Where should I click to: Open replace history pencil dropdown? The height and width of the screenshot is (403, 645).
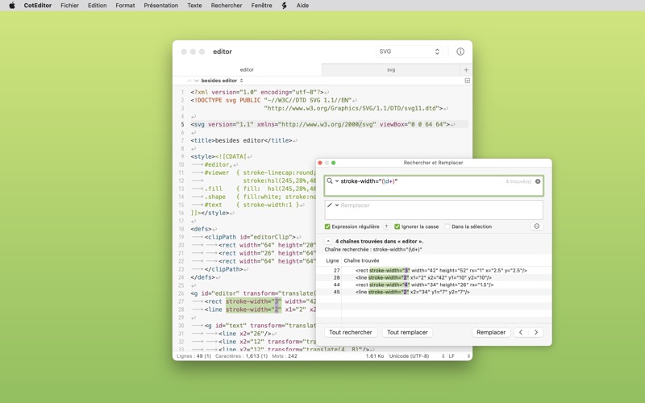332,205
